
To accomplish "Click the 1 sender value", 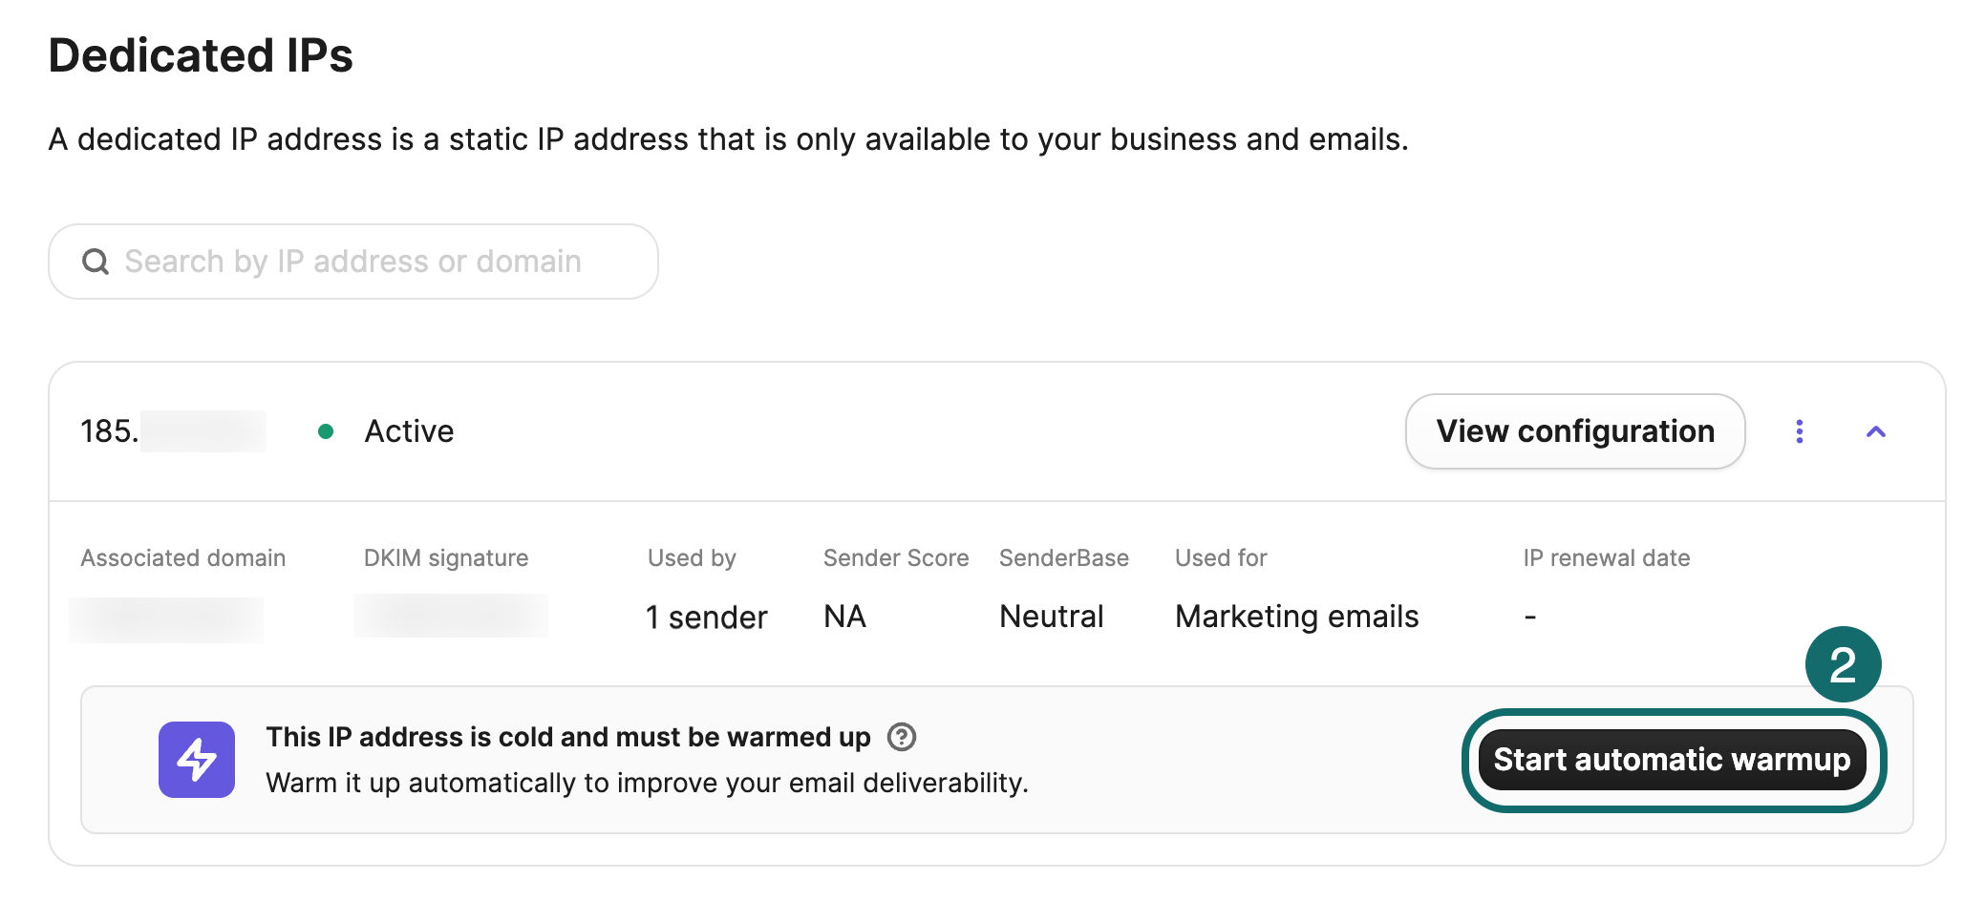I will [706, 618].
